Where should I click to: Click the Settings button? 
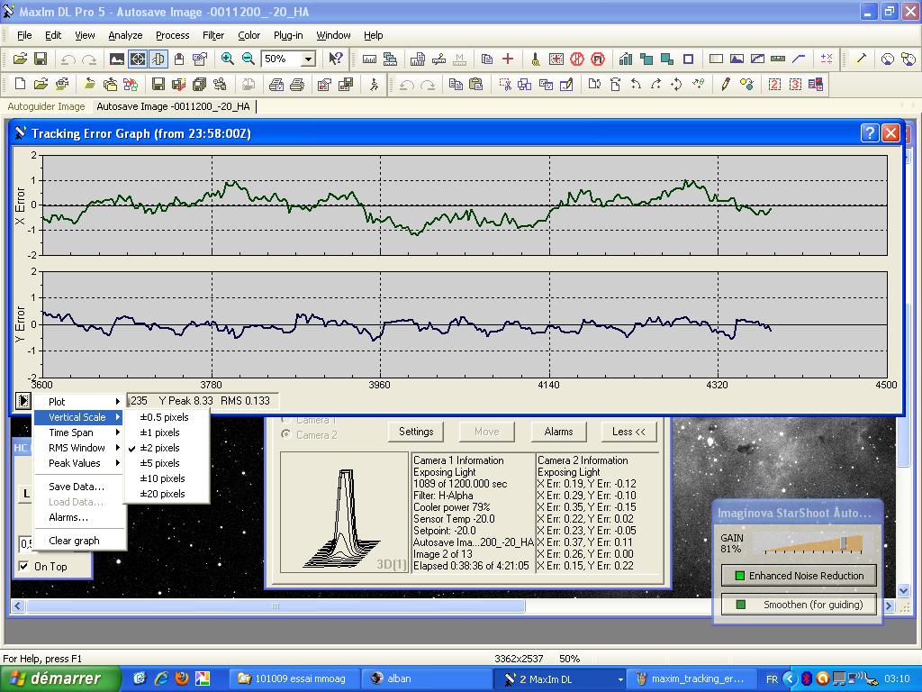coord(416,432)
